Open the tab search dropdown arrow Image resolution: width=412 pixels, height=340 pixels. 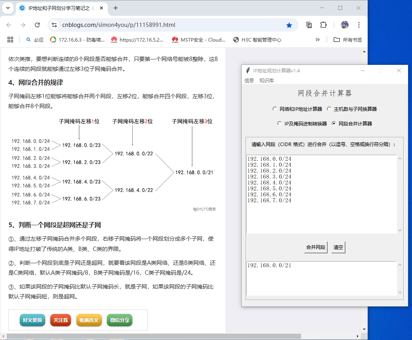pos(8,8)
